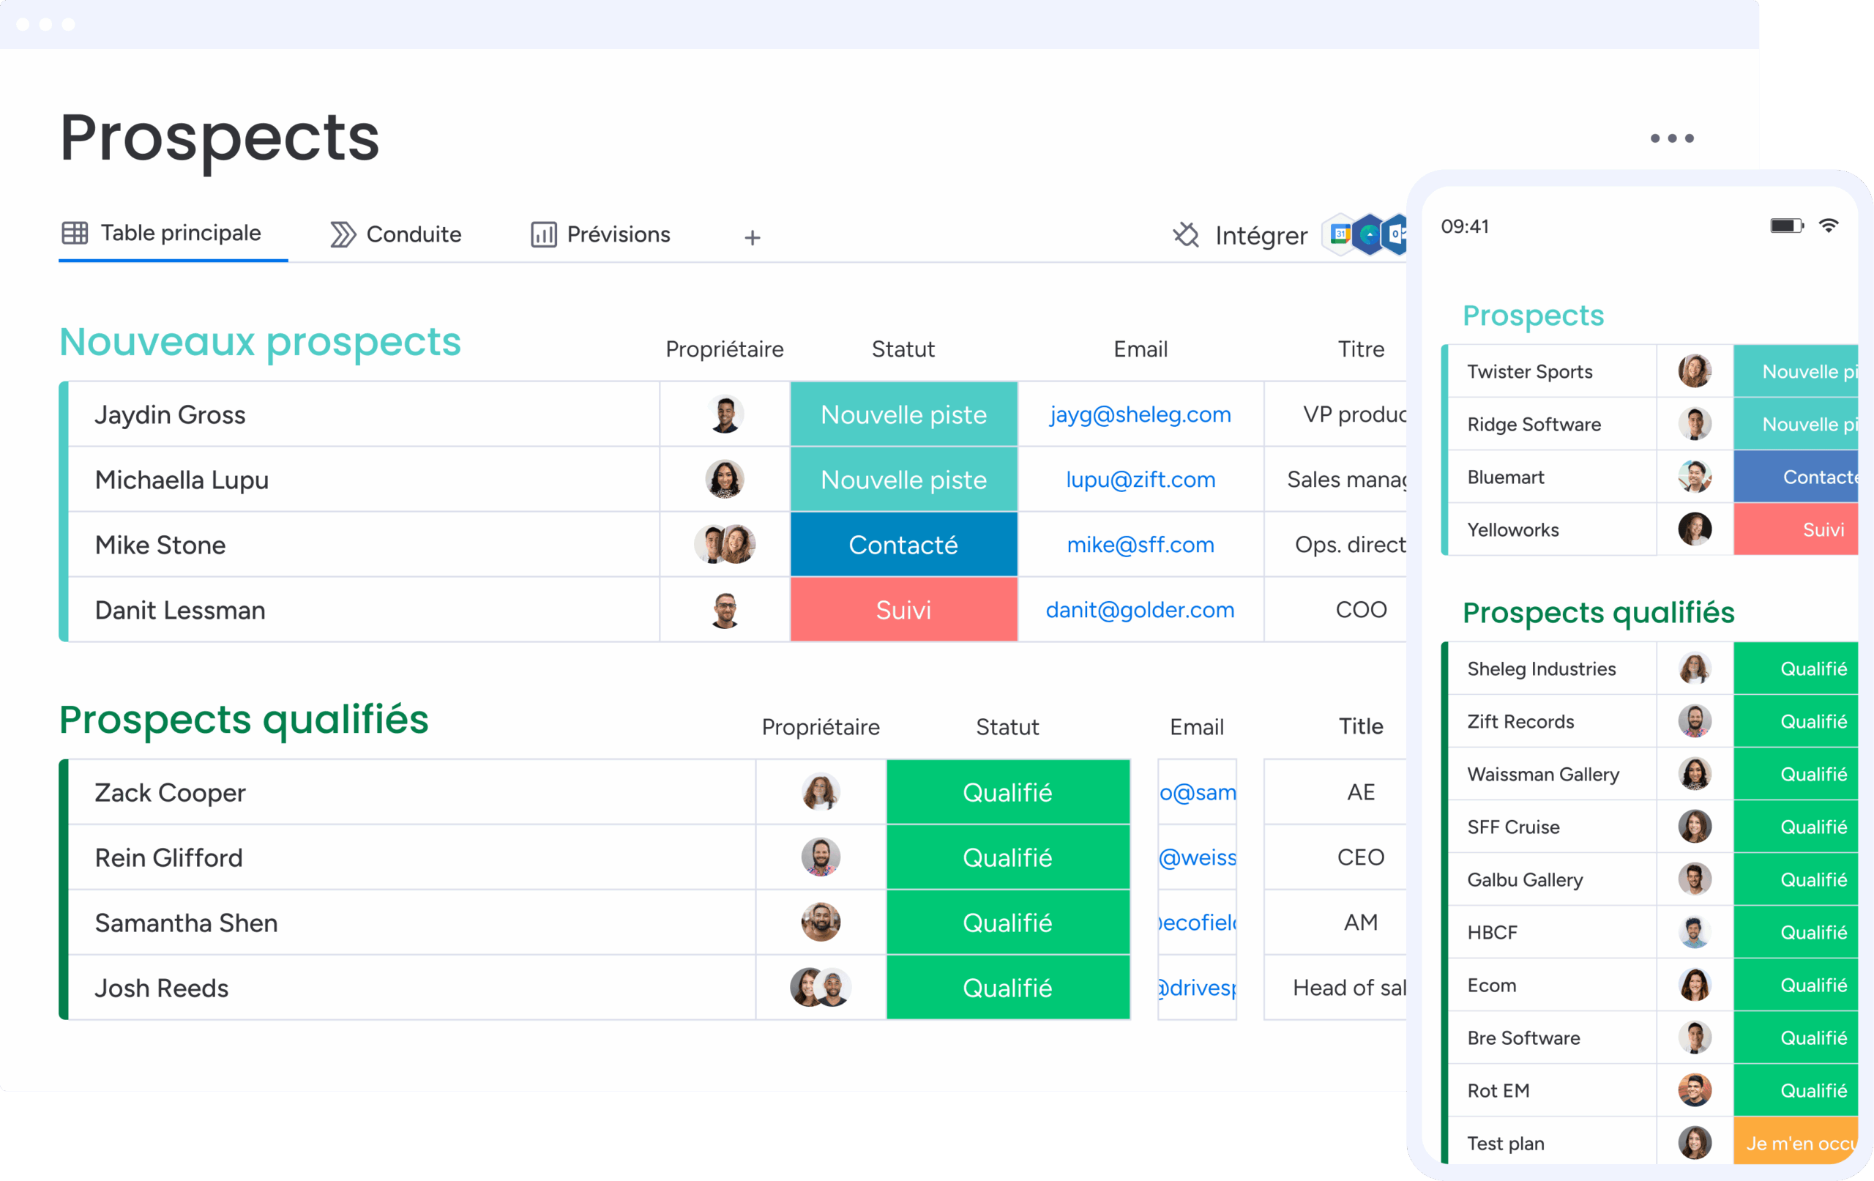Open email link mike@sff.com

pos(1140,545)
